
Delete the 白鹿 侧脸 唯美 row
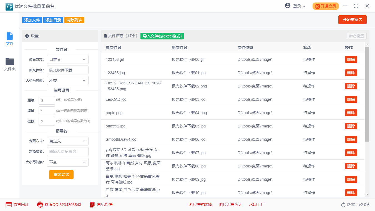point(351,179)
